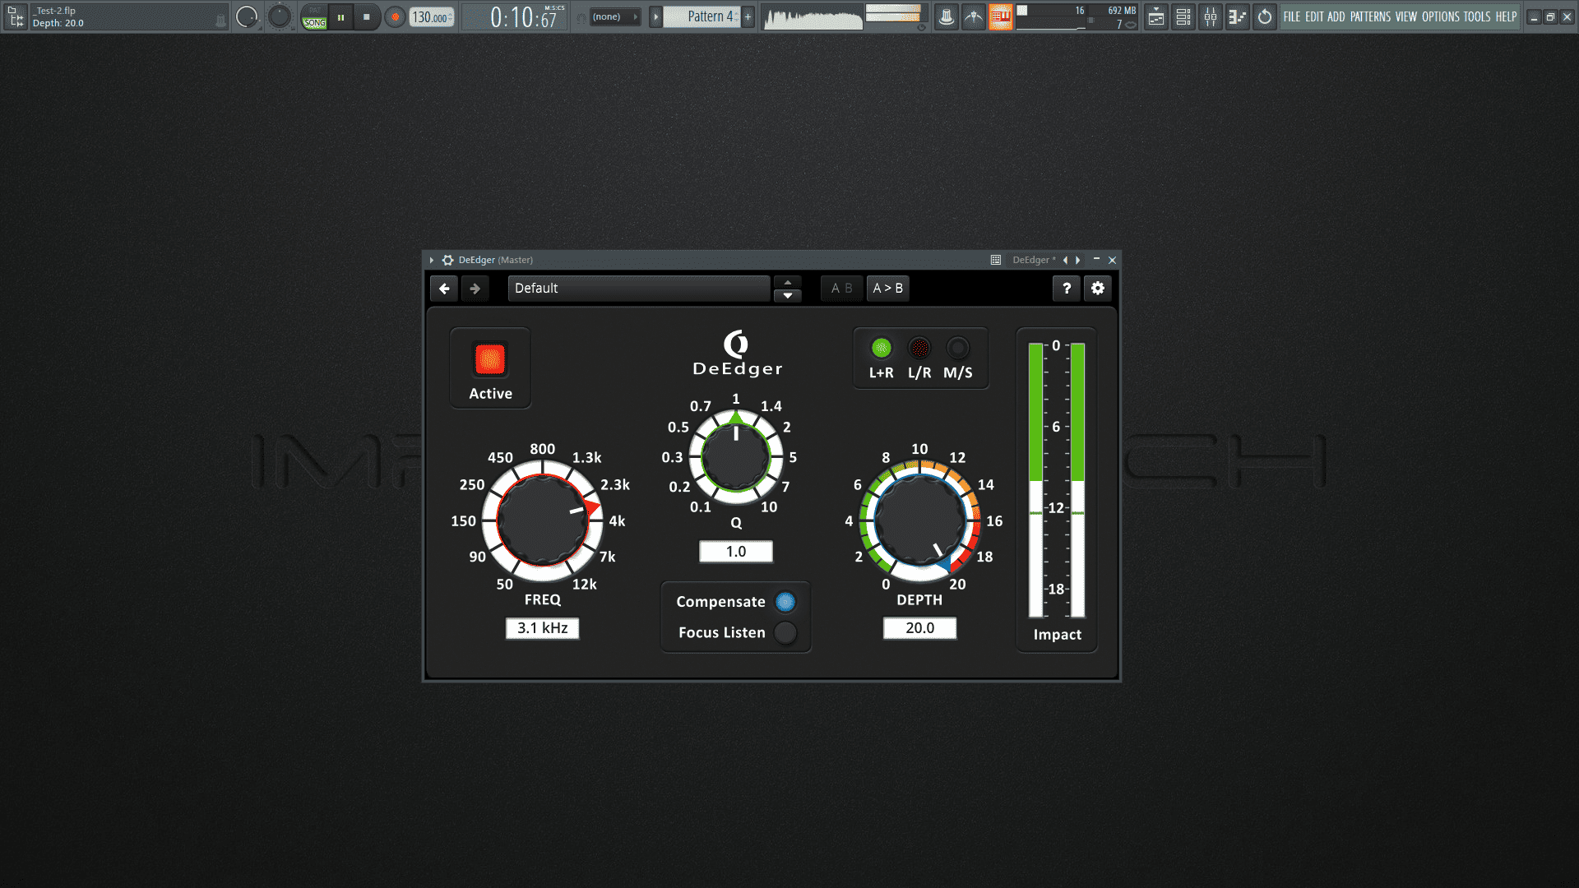Open the Channel Rack icon

1183,16
